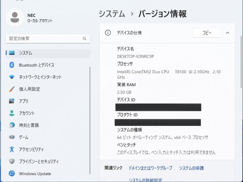Select アクセシビリティ in sidebar

48,149
